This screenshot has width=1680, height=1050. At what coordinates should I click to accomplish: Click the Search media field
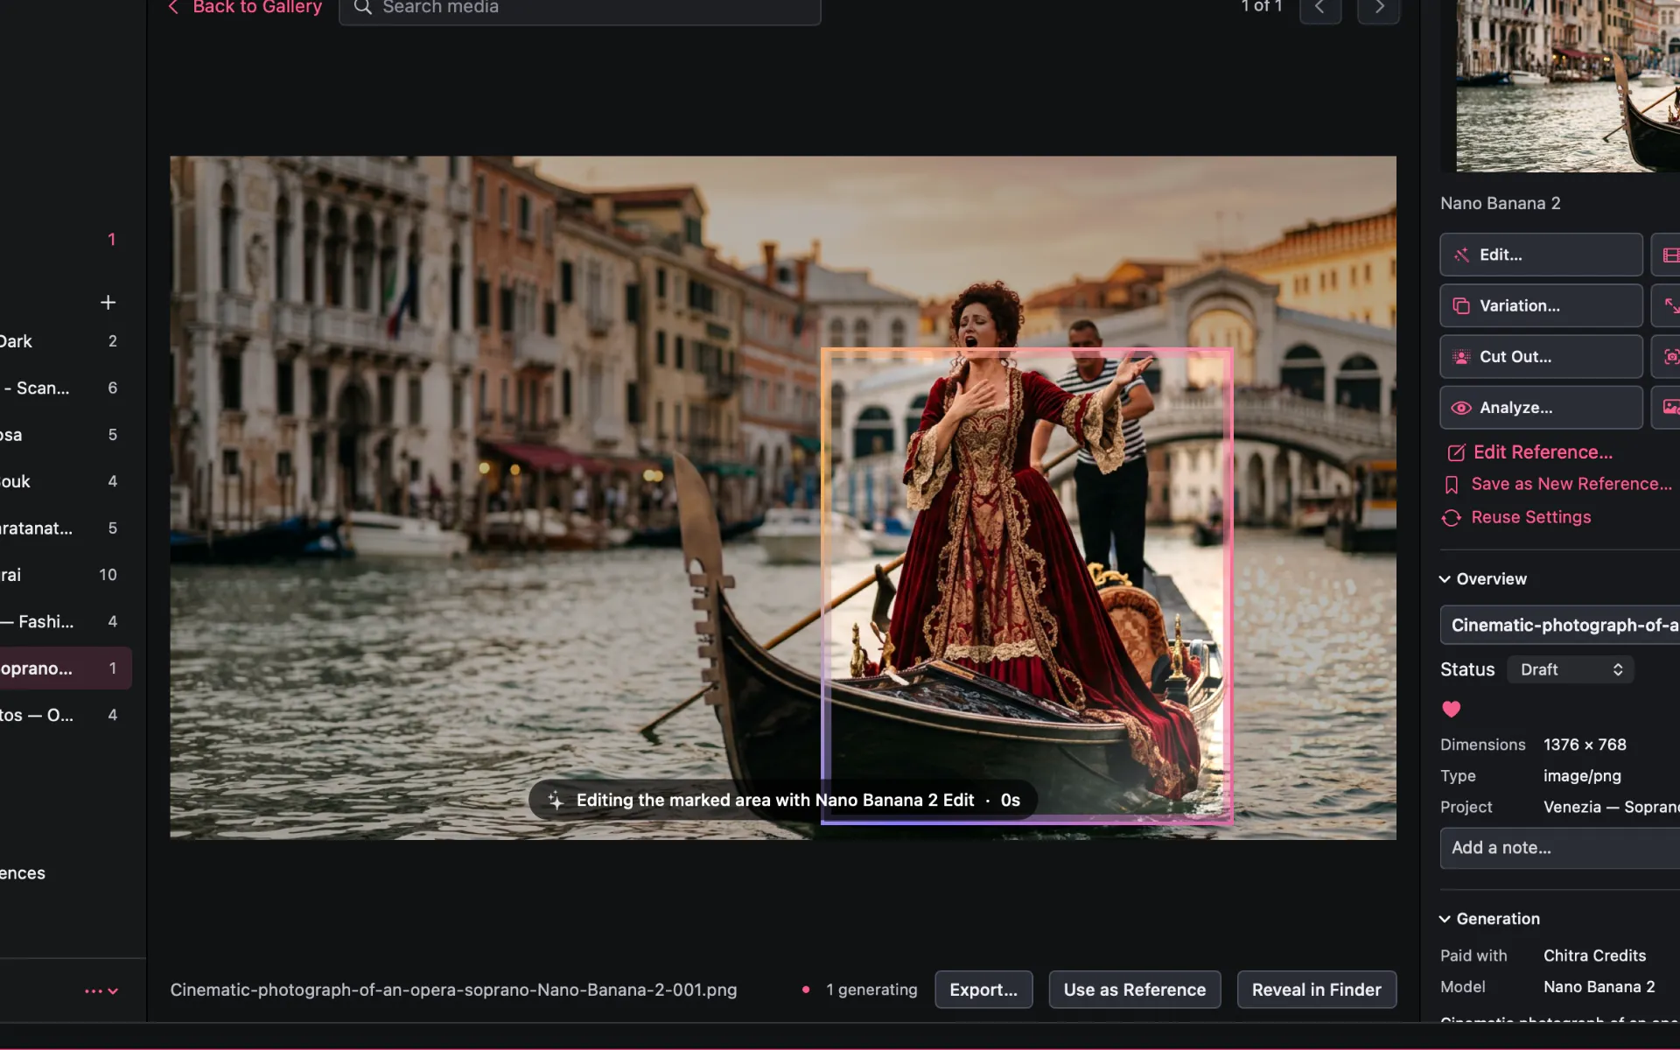[x=579, y=9]
